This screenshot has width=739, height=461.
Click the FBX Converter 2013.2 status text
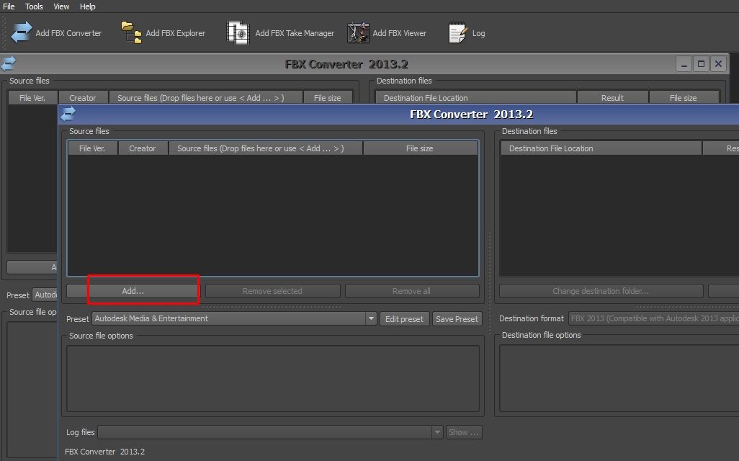104,452
